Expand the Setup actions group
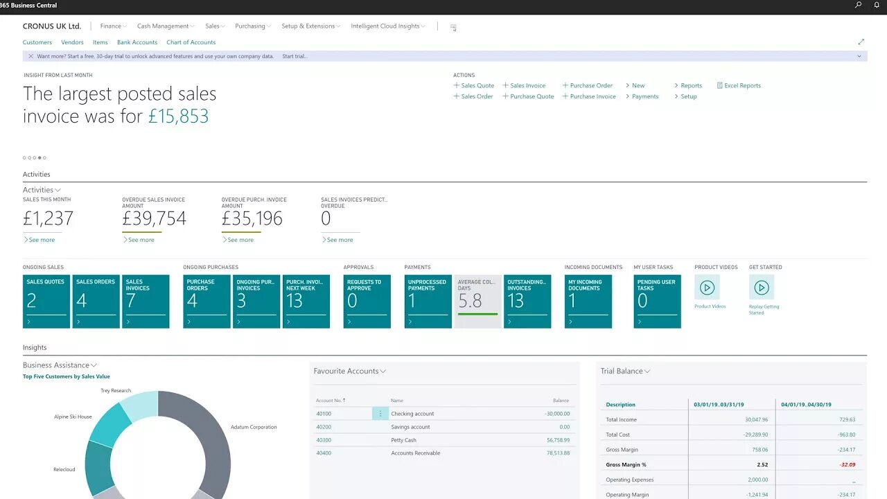Screen dimensions: 887x499 pos(685,97)
